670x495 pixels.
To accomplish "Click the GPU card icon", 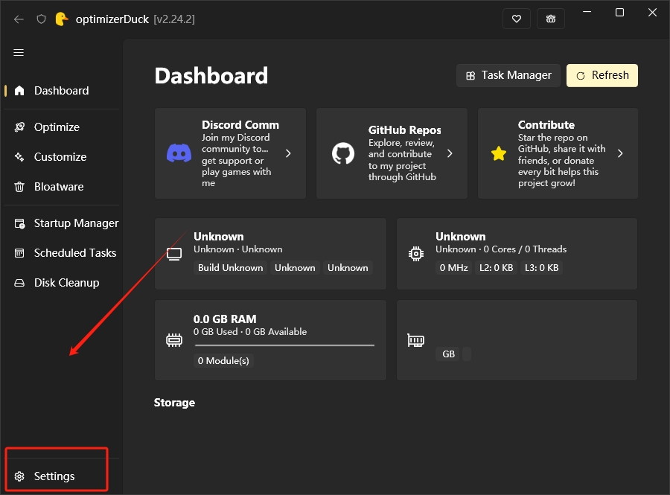I will [x=415, y=340].
